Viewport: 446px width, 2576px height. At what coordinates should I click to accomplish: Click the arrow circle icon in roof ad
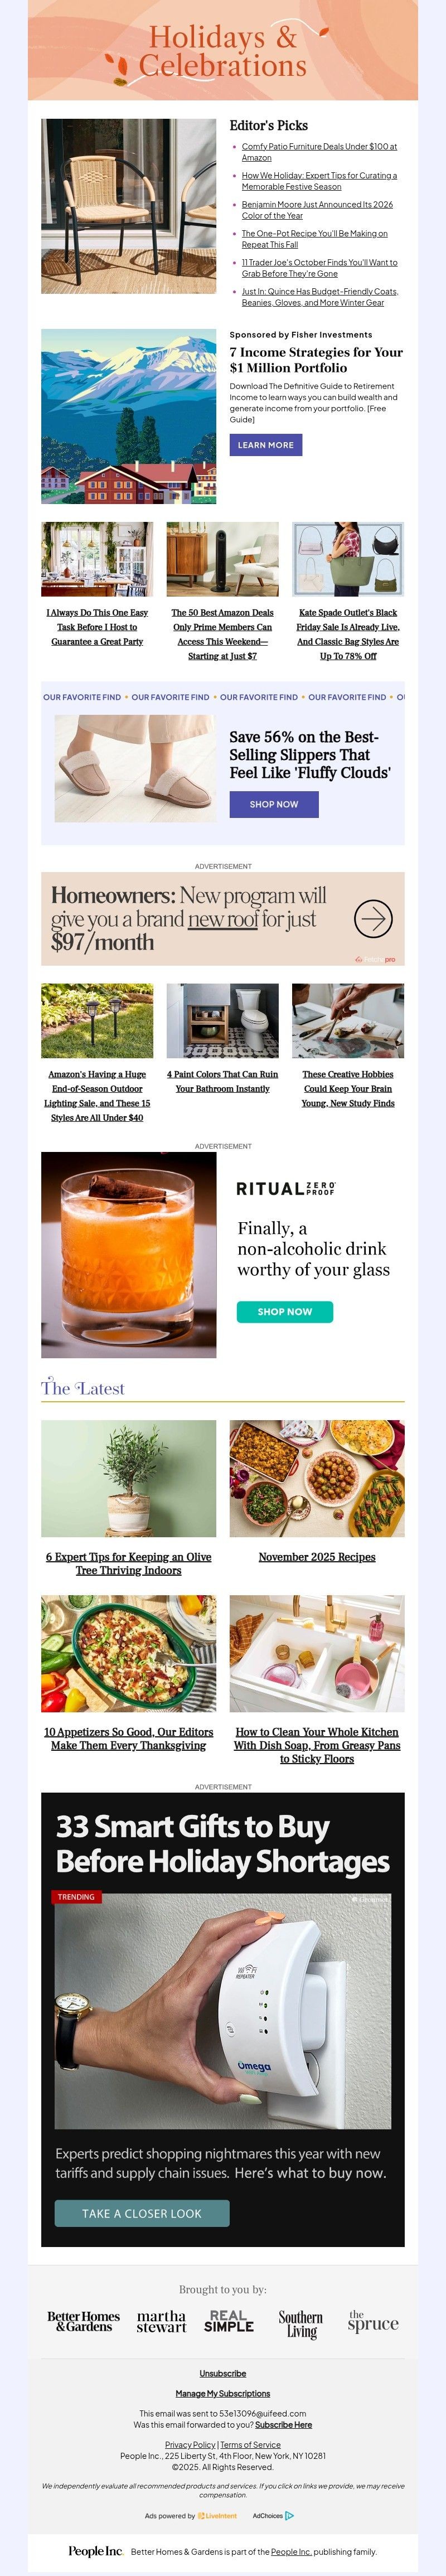click(373, 918)
